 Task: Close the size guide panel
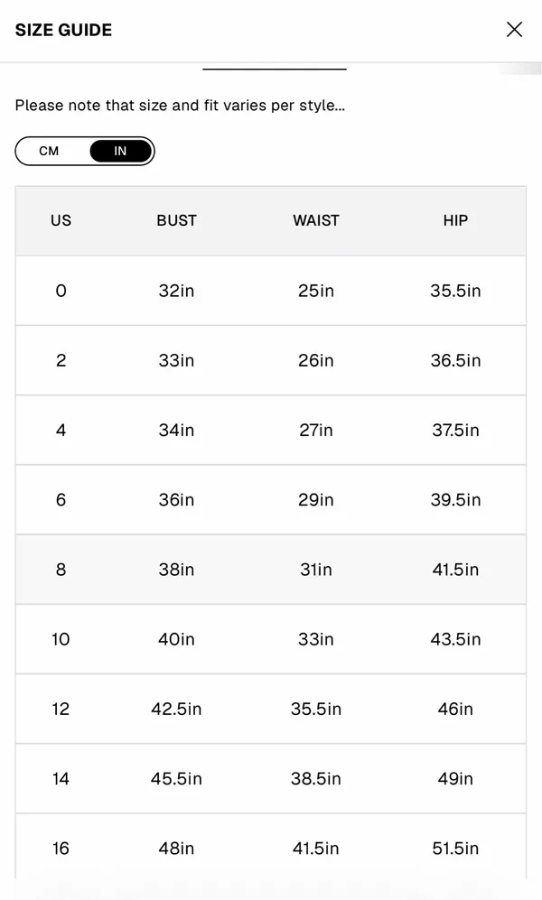(x=514, y=29)
